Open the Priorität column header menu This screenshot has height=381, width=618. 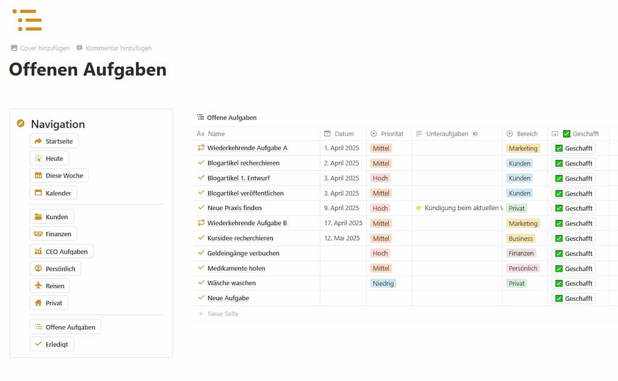pyautogui.click(x=389, y=133)
